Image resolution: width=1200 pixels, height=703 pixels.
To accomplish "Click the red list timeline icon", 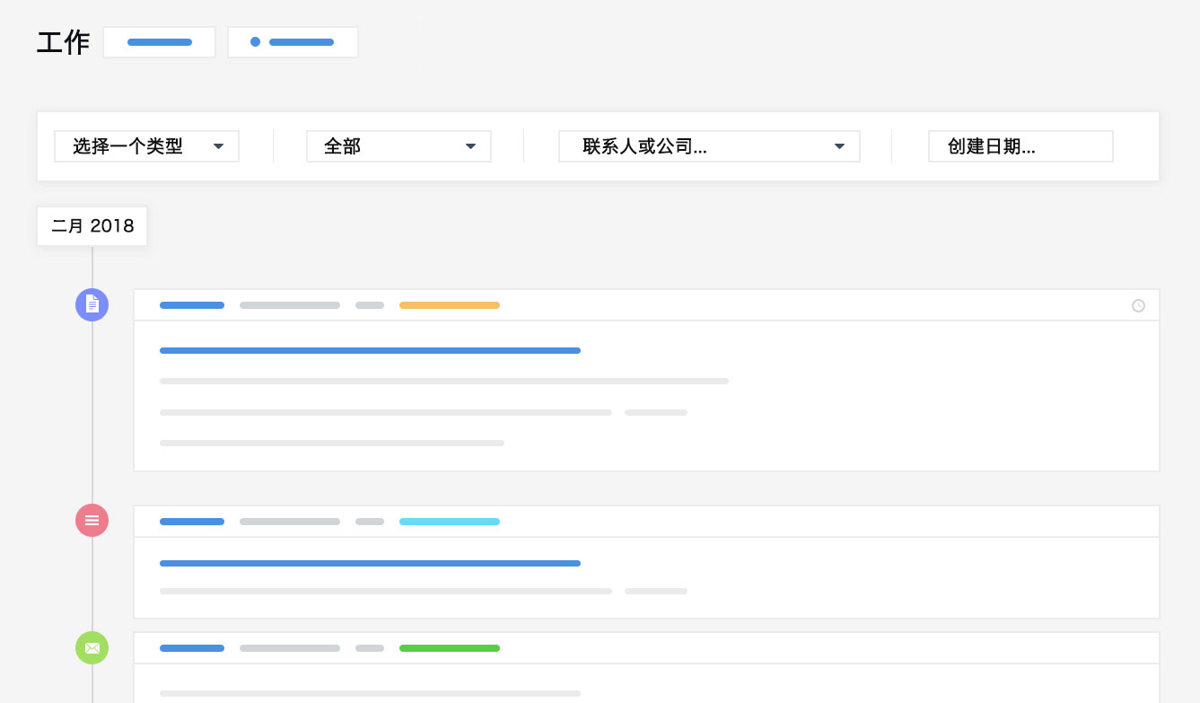I will (x=92, y=520).
